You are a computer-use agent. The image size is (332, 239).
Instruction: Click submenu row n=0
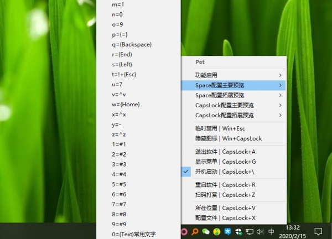(x=138, y=14)
